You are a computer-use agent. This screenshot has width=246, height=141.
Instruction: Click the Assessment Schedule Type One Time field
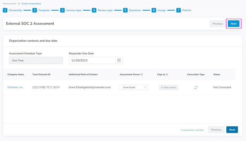pos(36,60)
